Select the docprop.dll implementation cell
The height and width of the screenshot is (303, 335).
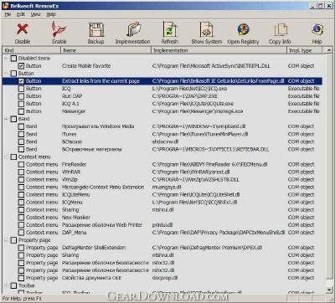pyautogui.click(x=165, y=278)
